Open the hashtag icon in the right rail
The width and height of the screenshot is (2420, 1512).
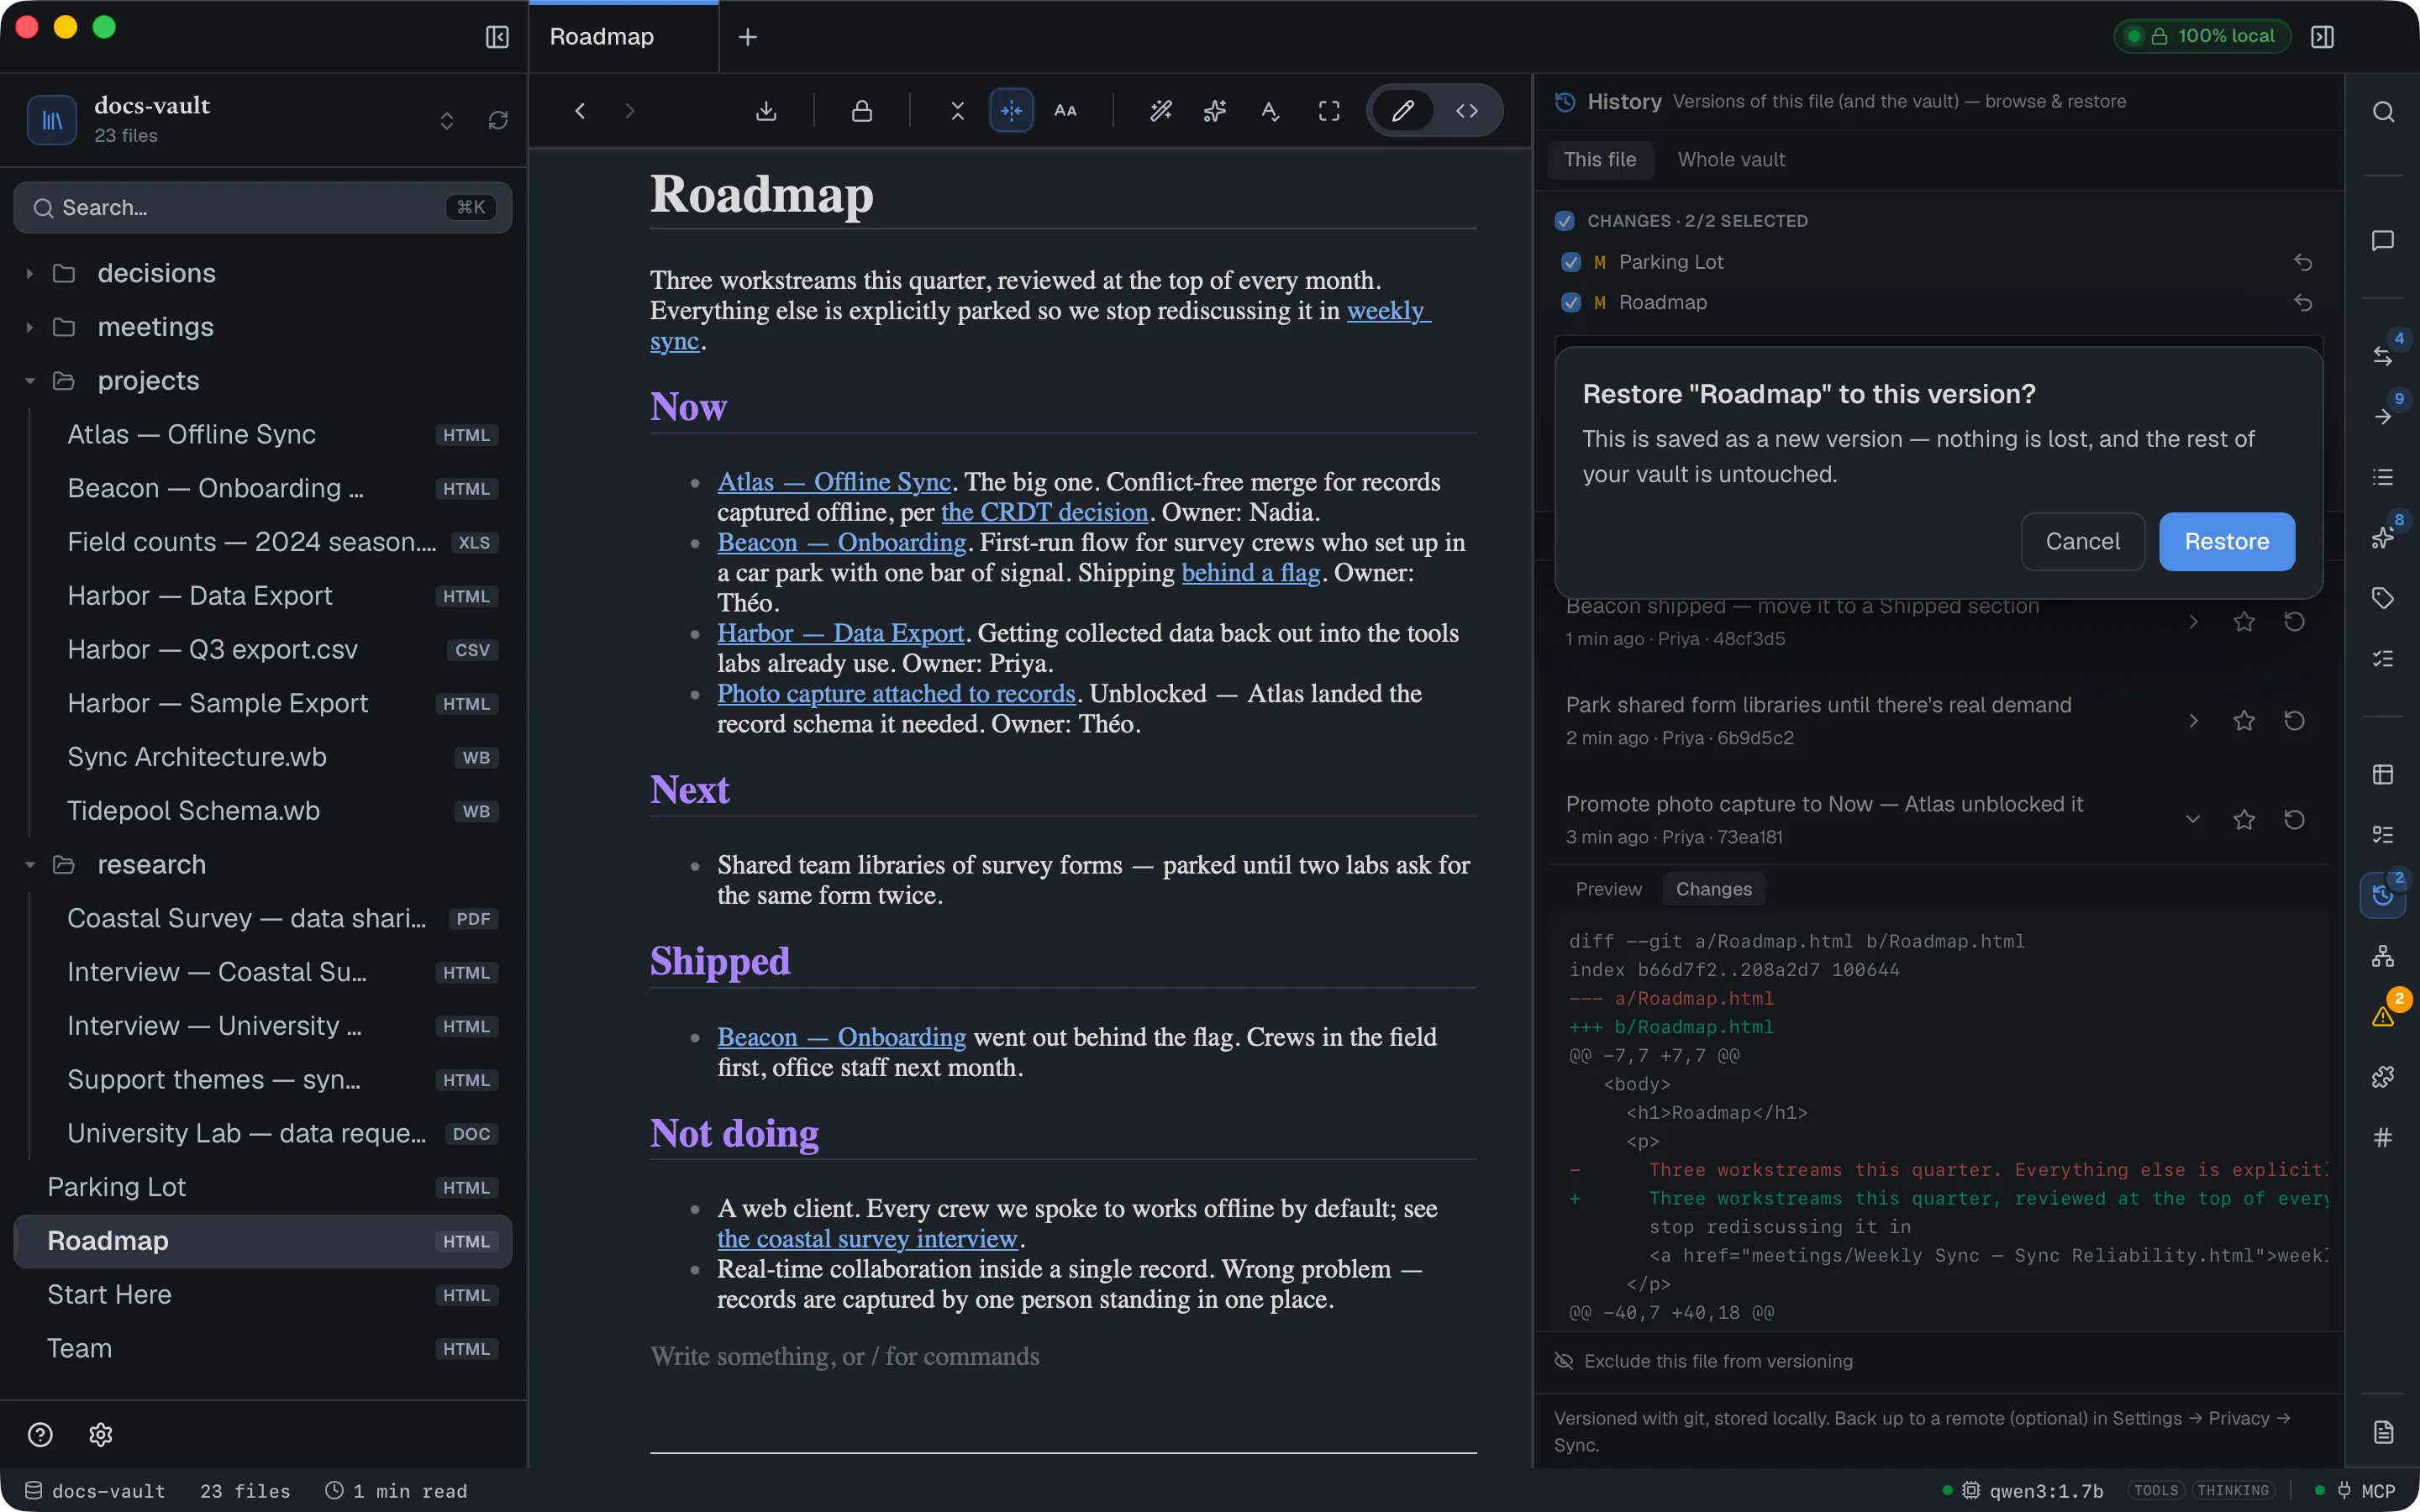(2383, 1137)
